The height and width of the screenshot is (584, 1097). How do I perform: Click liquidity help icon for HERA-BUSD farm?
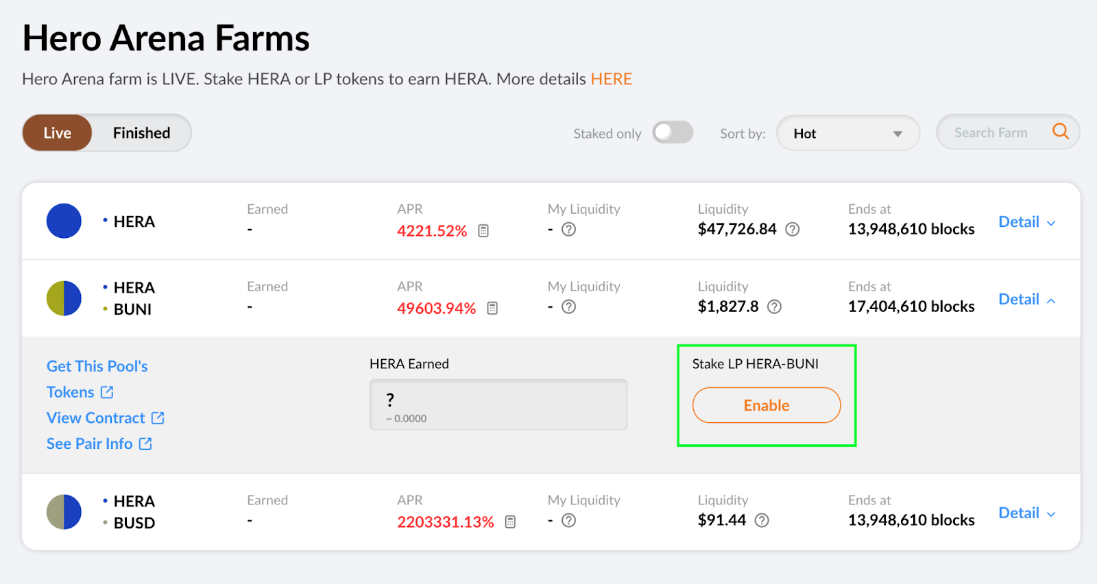(762, 521)
